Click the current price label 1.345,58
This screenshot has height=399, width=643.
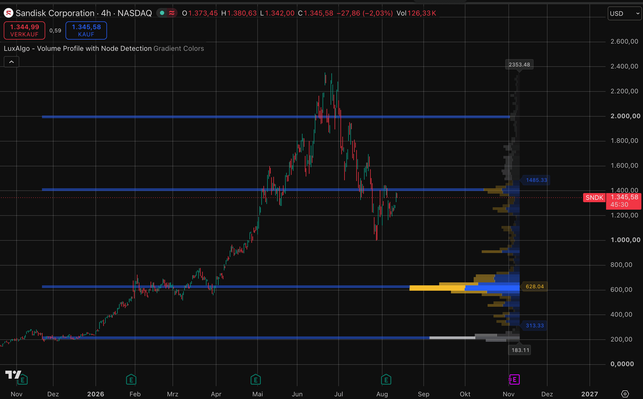tap(624, 197)
